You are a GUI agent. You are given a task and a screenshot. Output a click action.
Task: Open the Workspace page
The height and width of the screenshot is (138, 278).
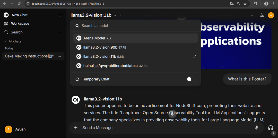[20, 24]
